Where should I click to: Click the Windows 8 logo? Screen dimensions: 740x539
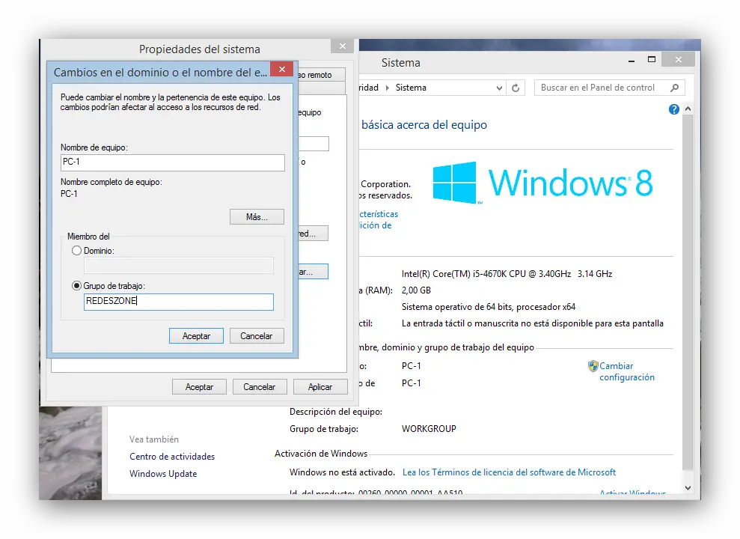(x=542, y=183)
